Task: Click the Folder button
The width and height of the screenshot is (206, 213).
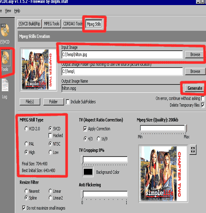Action: (54, 102)
